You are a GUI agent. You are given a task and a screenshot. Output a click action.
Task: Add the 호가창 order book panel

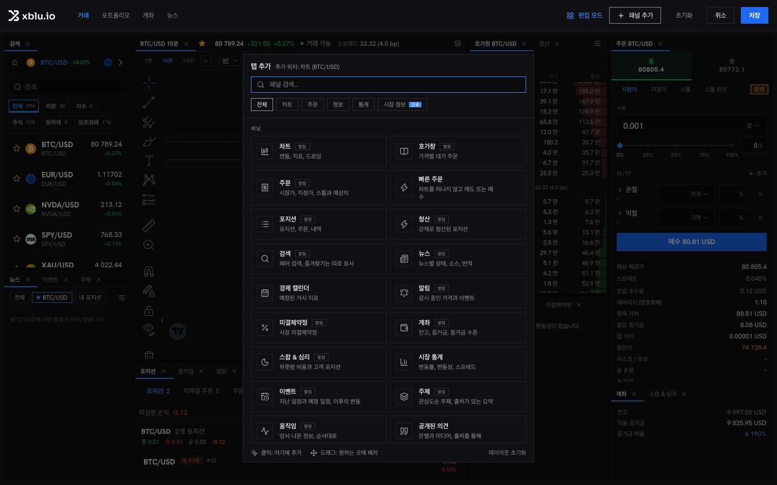(x=458, y=151)
